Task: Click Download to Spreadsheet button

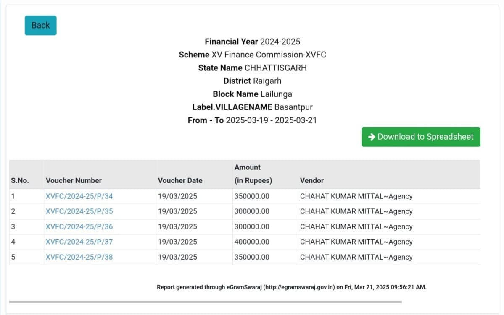Action: pos(421,137)
